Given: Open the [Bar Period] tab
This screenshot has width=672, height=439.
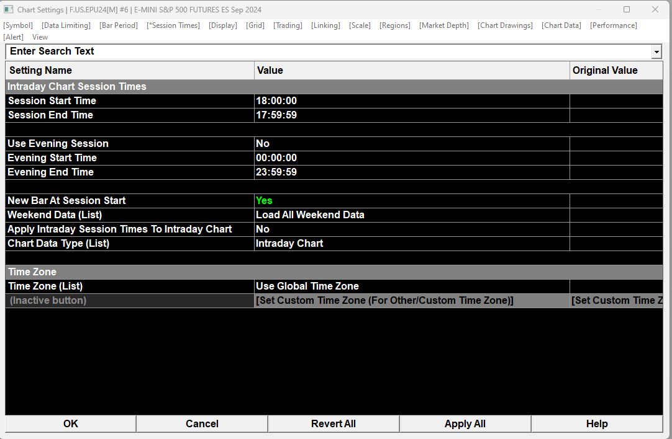Looking at the screenshot, I should tap(119, 25).
